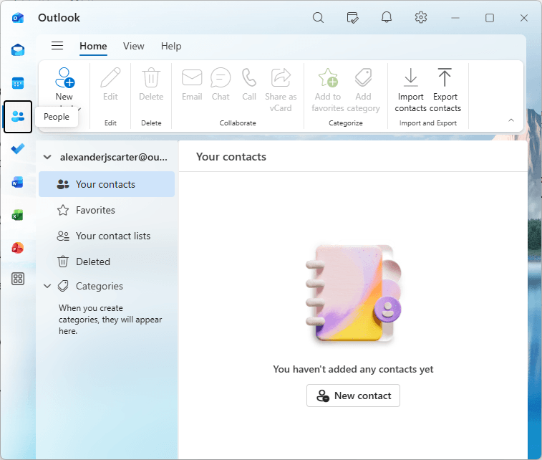Close the Outlook window
The height and width of the screenshot is (460, 542).
point(523,18)
